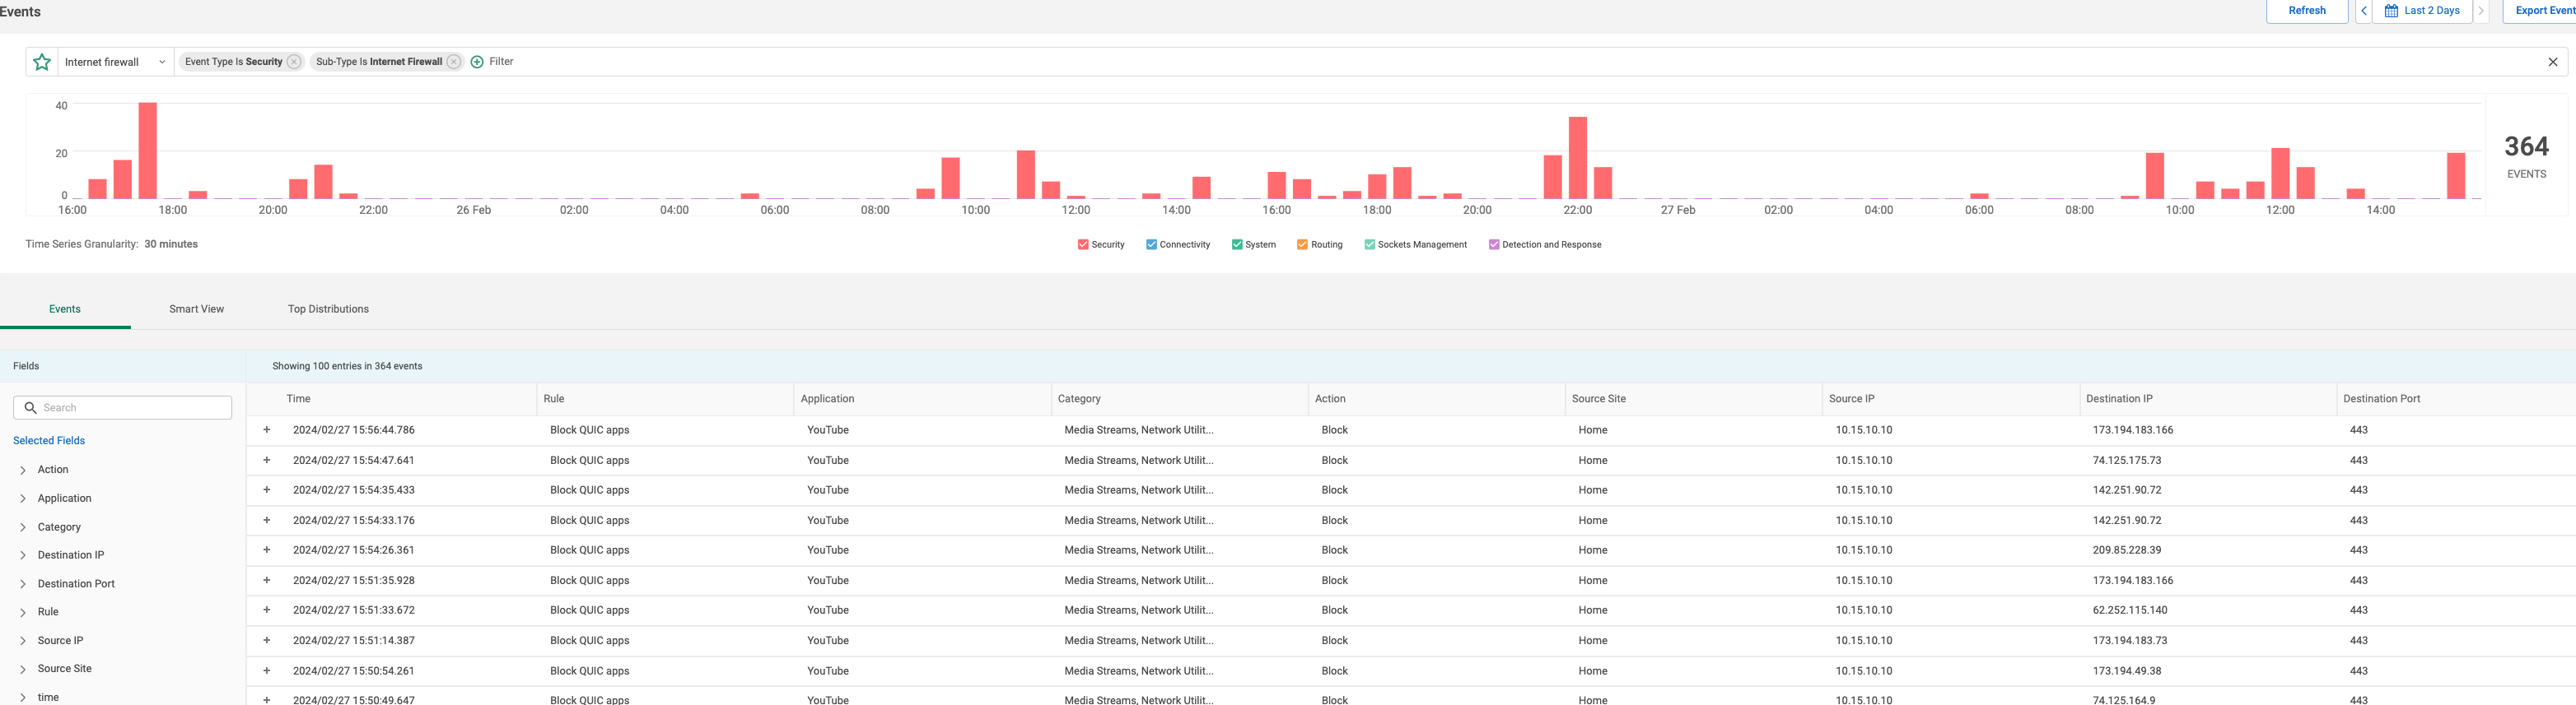
Task: Expand event row at 15:50:54.261
Action: tap(267, 671)
